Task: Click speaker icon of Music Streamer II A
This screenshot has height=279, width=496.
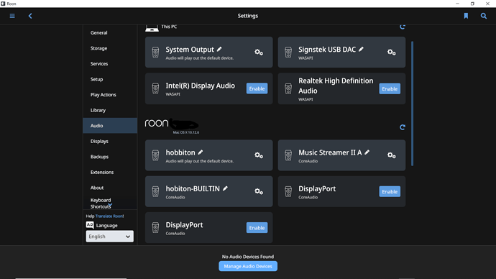Action: click(288, 155)
